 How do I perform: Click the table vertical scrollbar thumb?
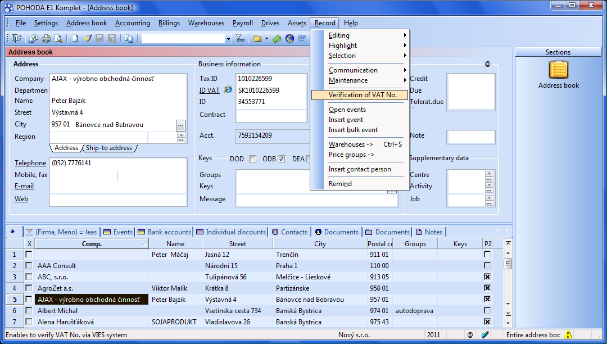(508, 264)
